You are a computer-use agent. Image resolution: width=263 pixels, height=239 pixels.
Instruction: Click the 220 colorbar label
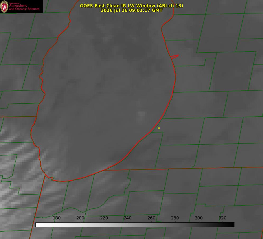[x=104, y=218]
